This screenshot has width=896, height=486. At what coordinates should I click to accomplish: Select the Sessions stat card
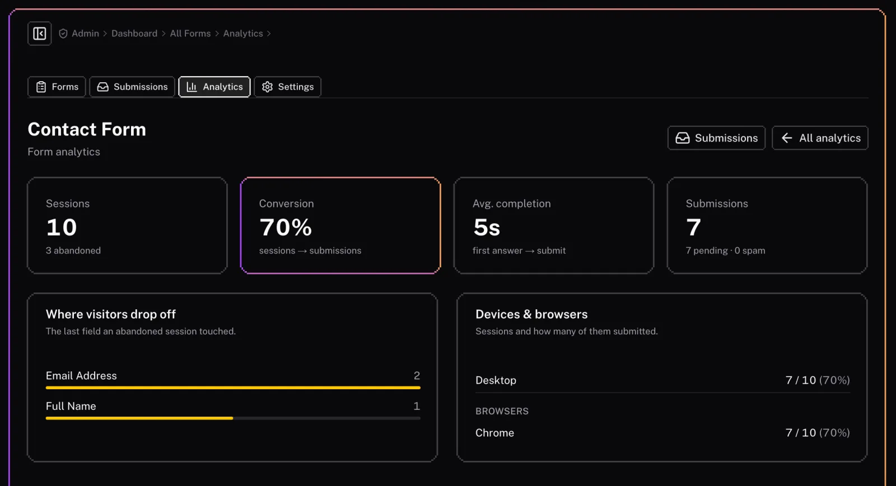pyautogui.click(x=127, y=225)
